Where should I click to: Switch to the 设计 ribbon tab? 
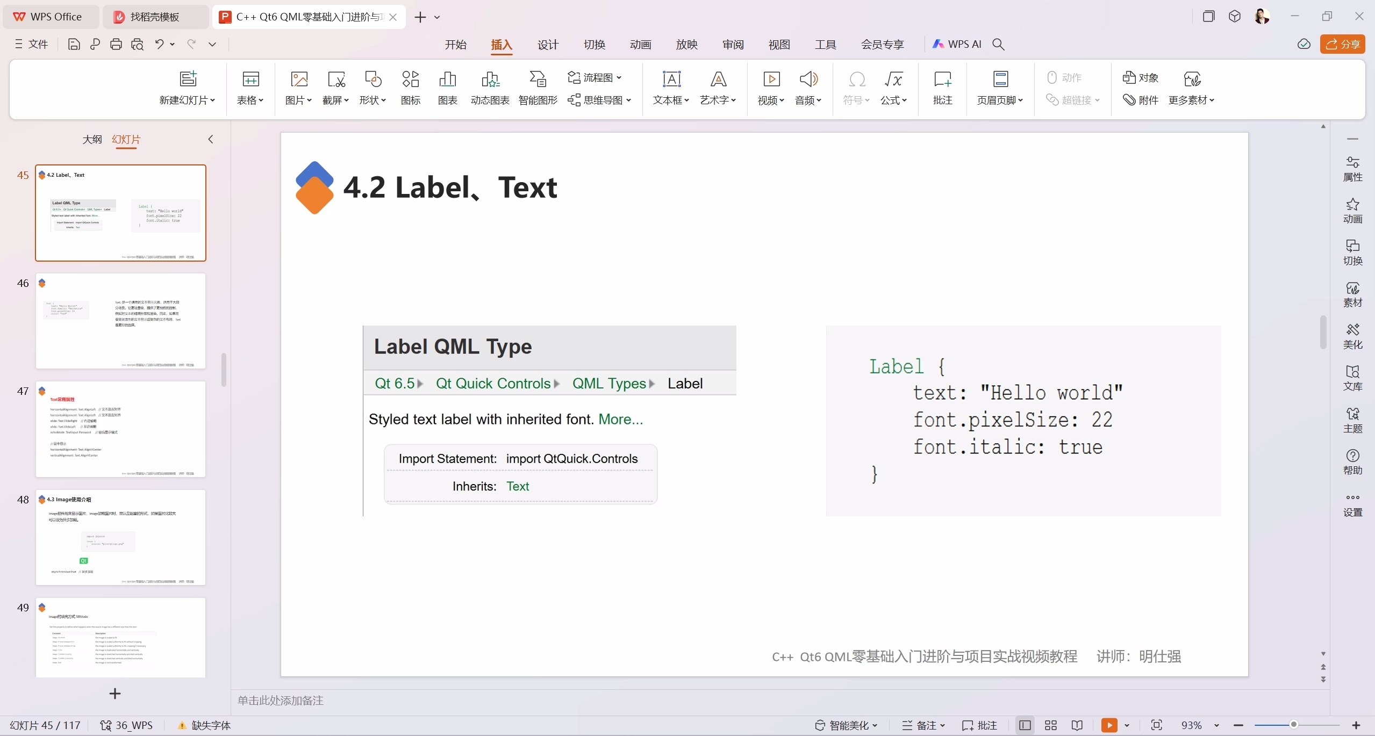point(547,45)
